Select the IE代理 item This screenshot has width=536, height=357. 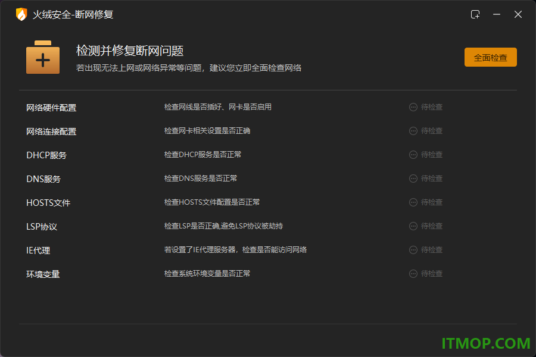(x=38, y=250)
